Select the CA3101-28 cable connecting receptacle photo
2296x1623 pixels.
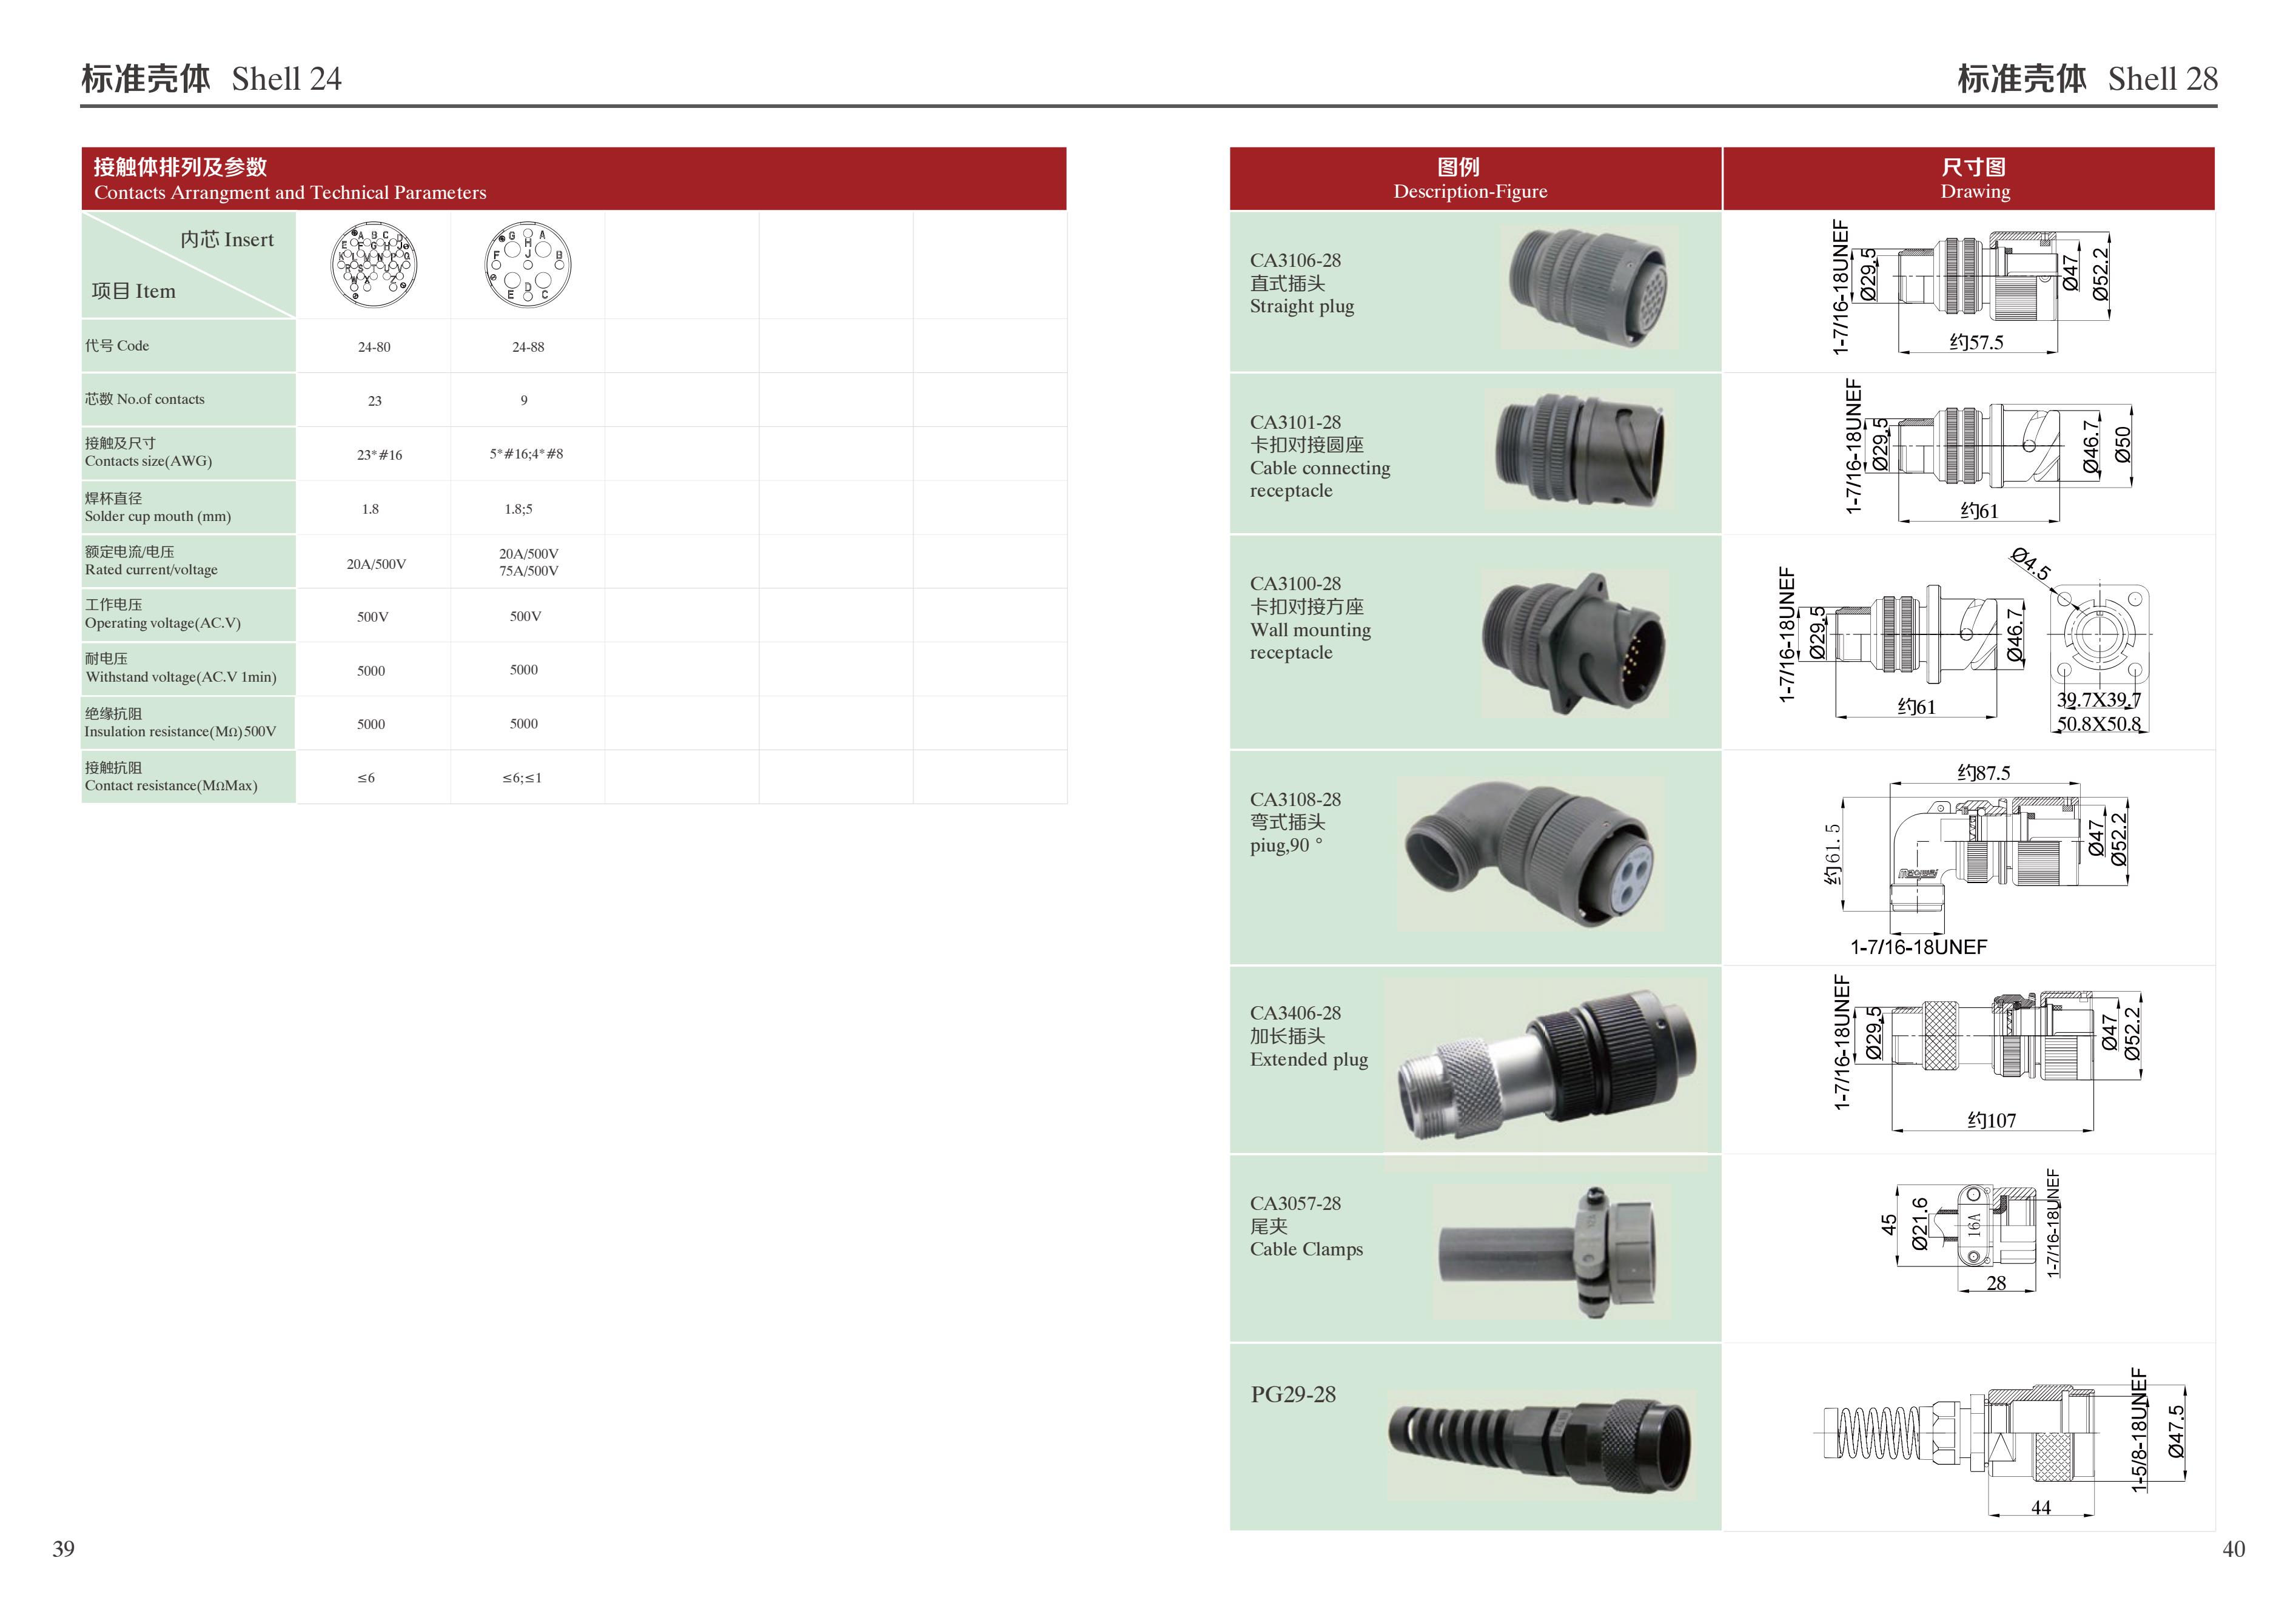tap(1580, 450)
